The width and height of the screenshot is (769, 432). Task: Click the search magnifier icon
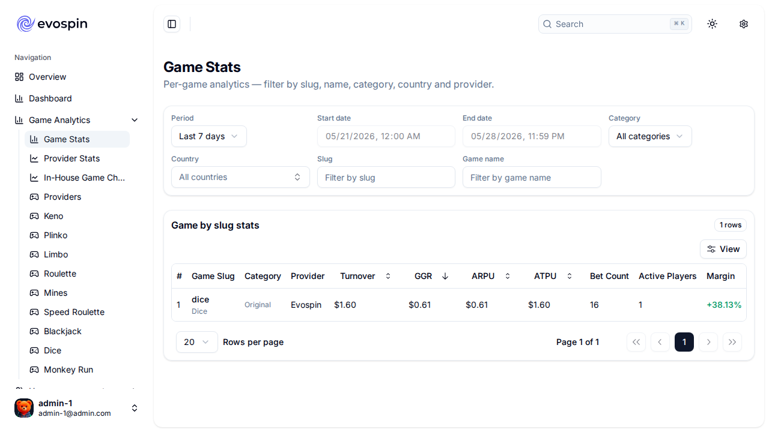pyautogui.click(x=547, y=24)
